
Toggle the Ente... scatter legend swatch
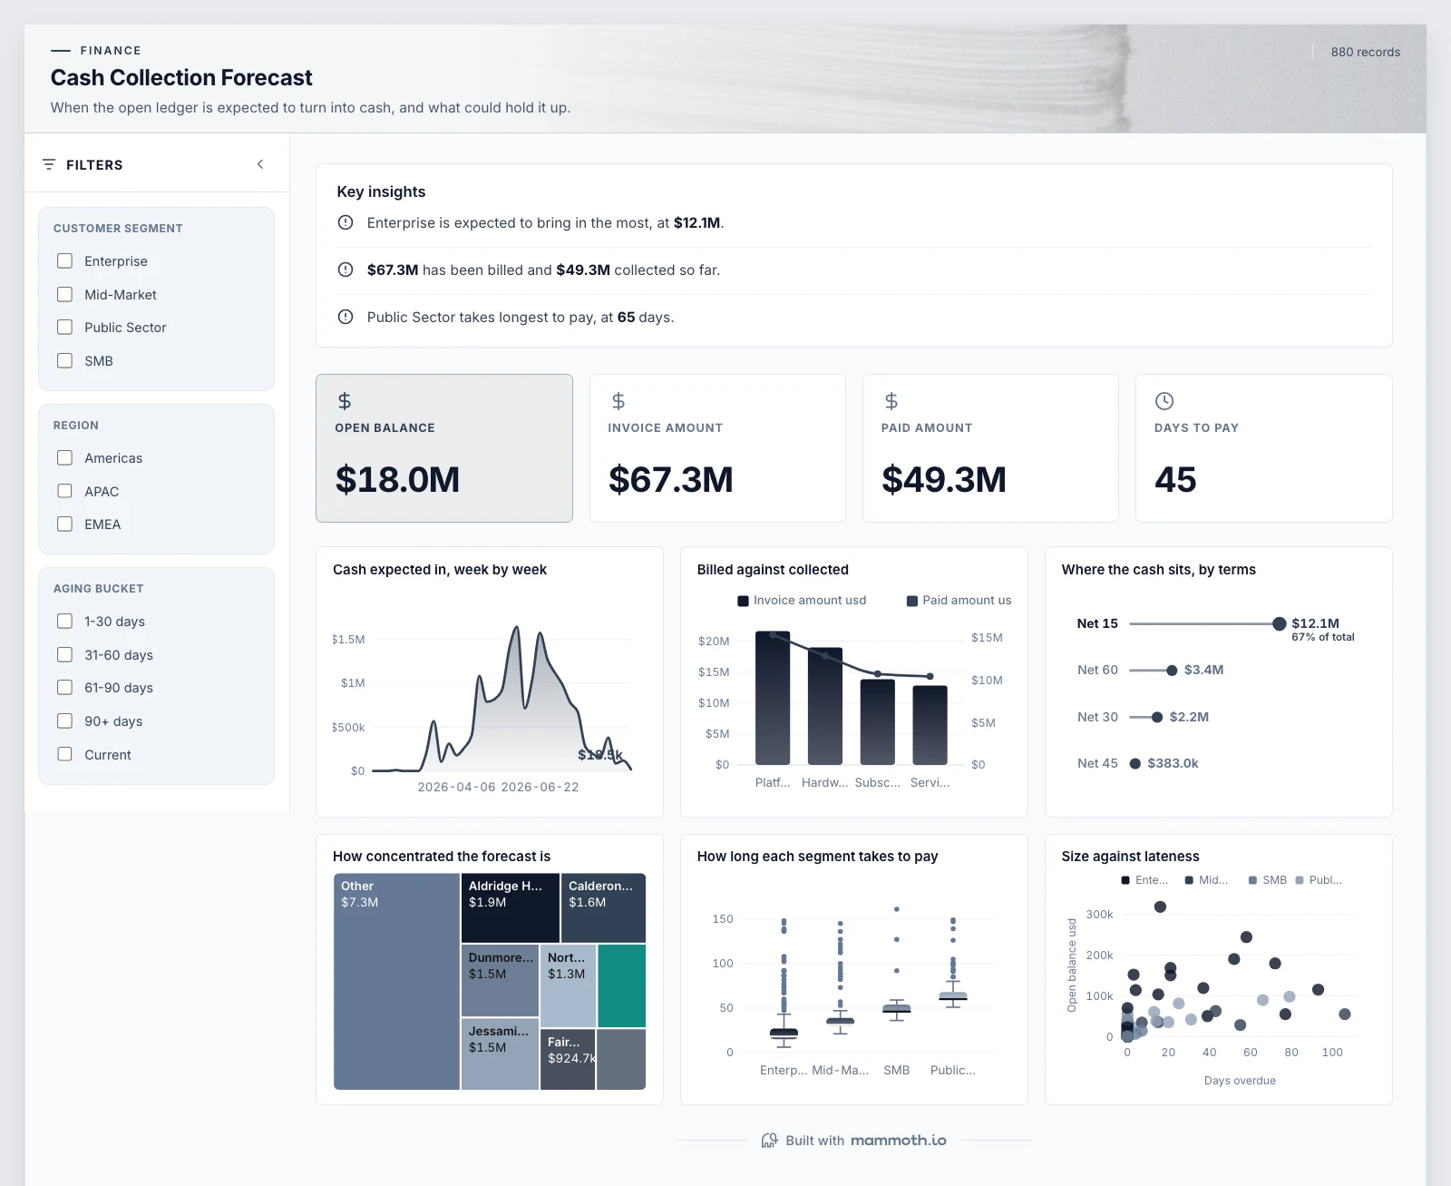[1125, 880]
